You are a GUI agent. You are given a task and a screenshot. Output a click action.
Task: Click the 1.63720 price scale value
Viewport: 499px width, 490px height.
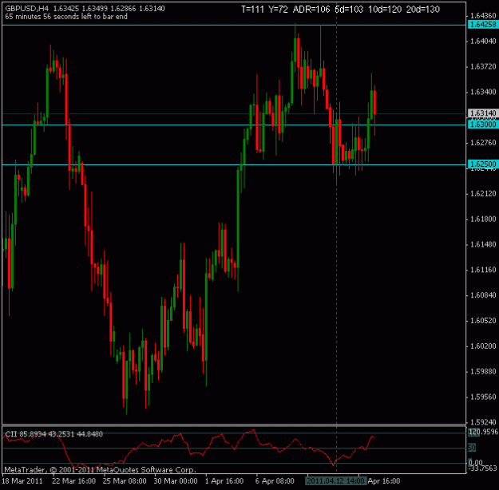(x=483, y=66)
